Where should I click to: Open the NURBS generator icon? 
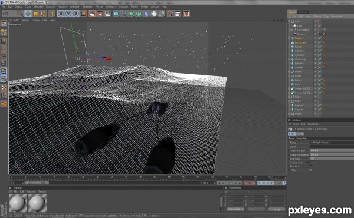pyautogui.click(x=131, y=14)
